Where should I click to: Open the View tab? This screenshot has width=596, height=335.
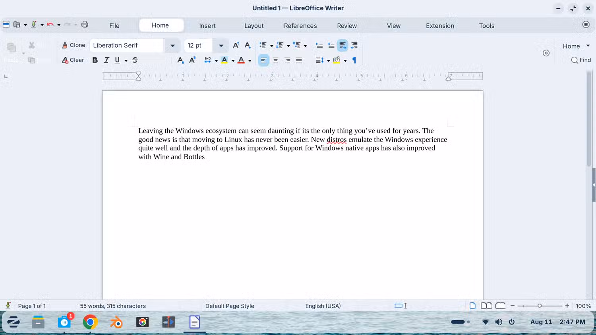394,25
